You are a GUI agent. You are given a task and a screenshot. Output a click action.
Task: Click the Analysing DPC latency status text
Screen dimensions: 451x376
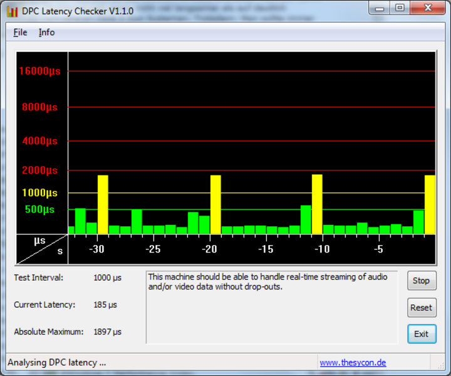pyautogui.click(x=56, y=362)
